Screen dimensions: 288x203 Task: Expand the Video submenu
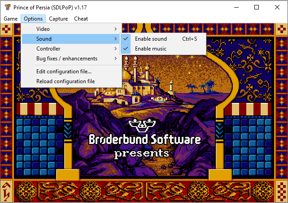[71, 29]
